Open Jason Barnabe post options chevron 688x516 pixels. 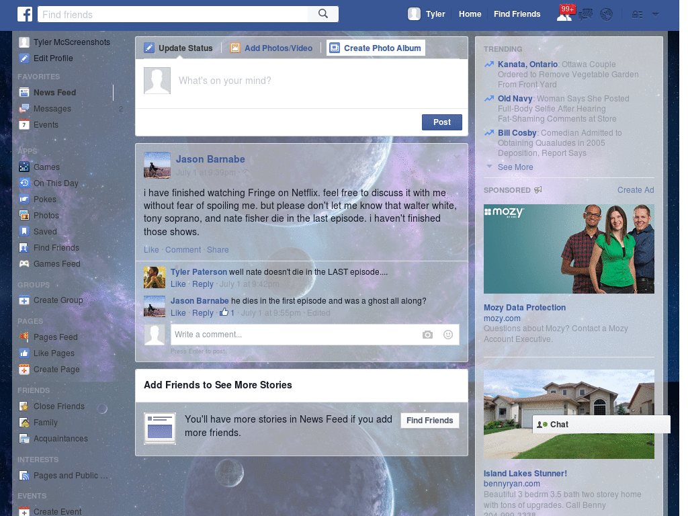(457, 157)
